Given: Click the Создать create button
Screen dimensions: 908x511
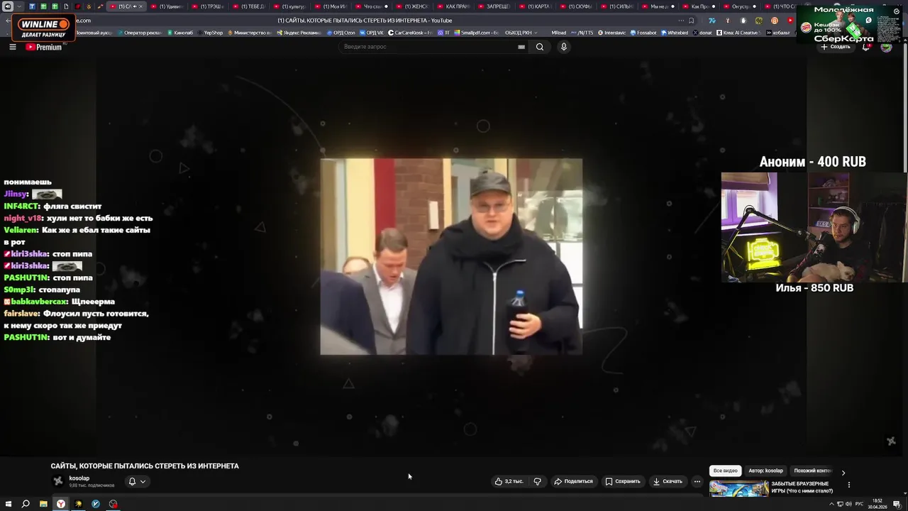Looking at the screenshot, I should (x=836, y=47).
